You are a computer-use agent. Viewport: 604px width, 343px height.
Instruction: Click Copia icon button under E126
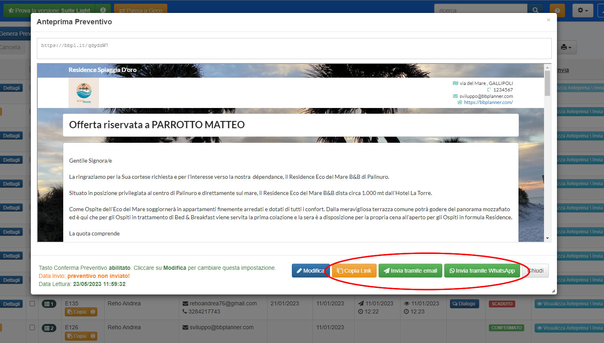tap(81, 336)
